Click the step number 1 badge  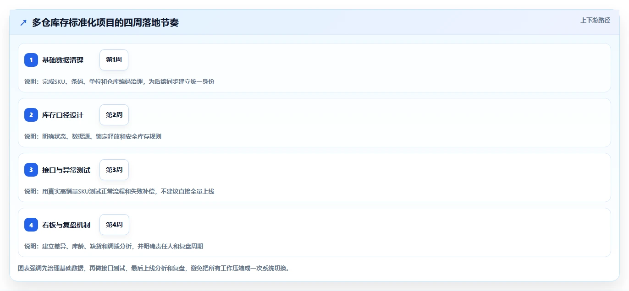[31, 60]
